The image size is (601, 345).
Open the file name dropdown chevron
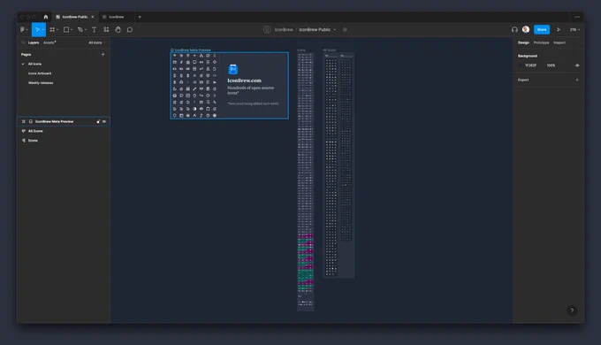point(335,29)
